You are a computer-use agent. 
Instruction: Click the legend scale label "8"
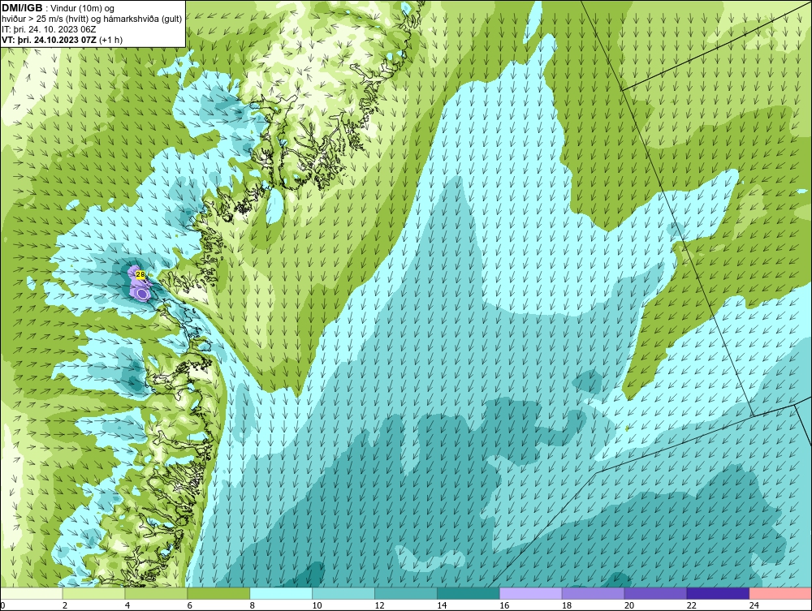[x=253, y=605]
